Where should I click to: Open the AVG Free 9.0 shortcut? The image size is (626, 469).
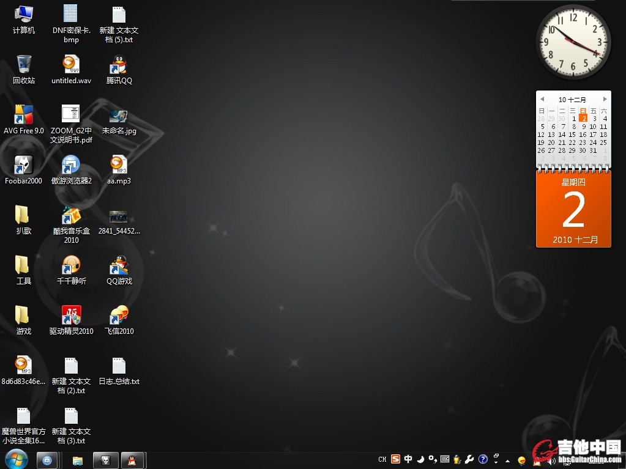pyautogui.click(x=23, y=114)
